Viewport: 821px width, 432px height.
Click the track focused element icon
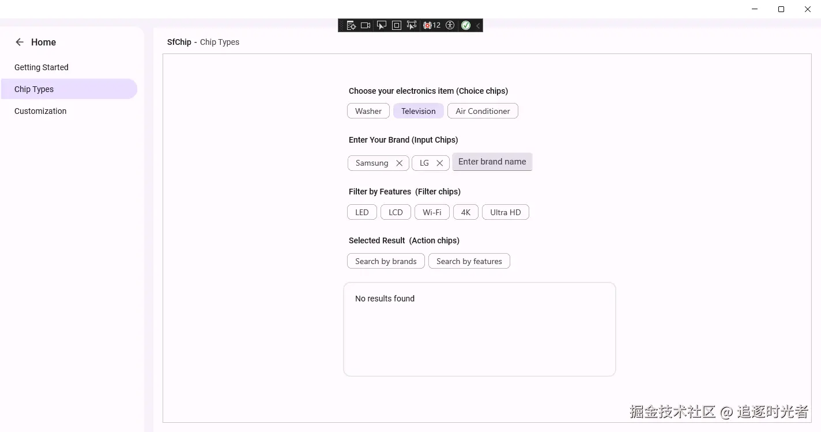pyautogui.click(x=411, y=25)
